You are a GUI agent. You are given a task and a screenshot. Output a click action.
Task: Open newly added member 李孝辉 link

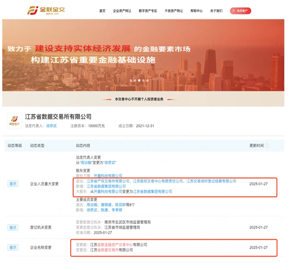[x=117, y=210]
